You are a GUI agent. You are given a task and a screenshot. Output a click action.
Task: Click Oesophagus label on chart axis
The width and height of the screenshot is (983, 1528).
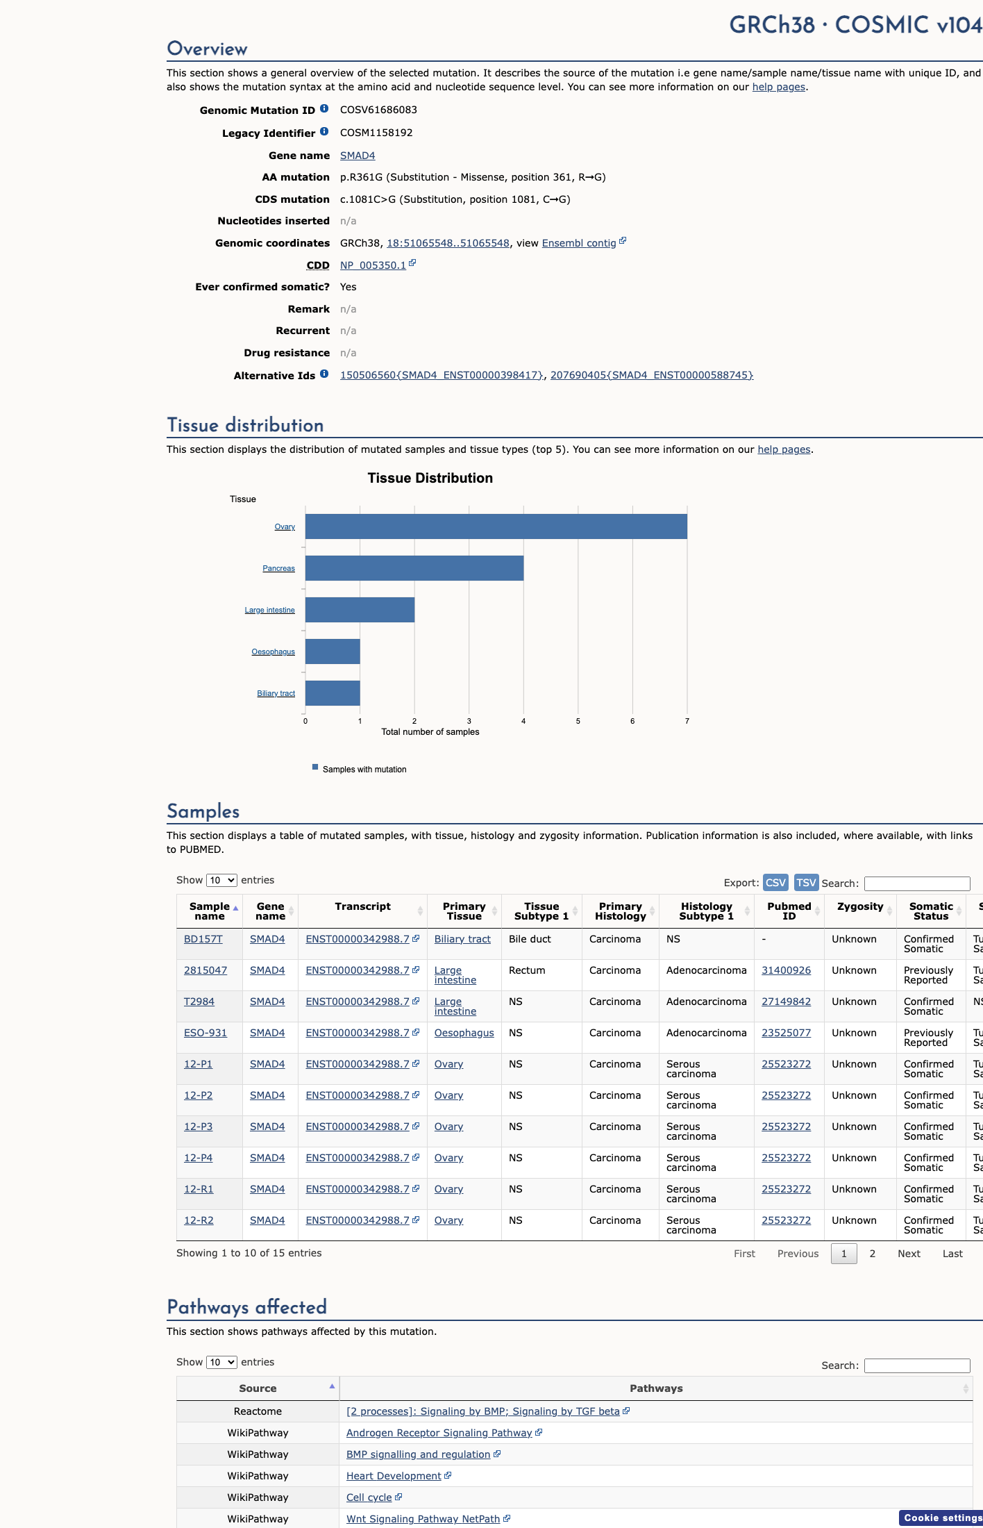point(274,651)
